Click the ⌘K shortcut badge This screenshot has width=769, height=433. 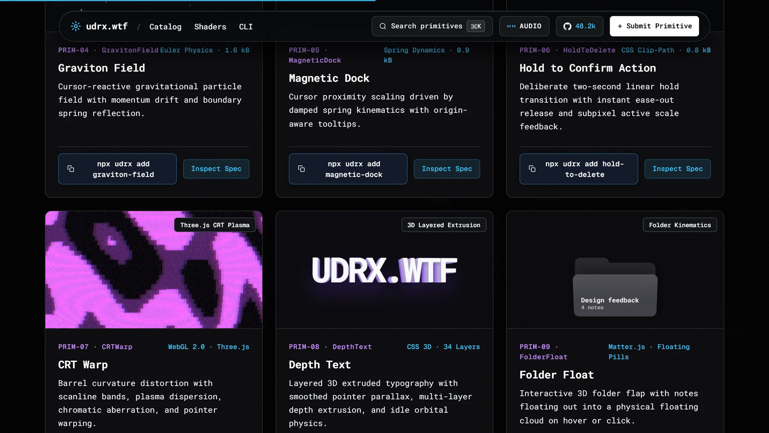point(476,26)
